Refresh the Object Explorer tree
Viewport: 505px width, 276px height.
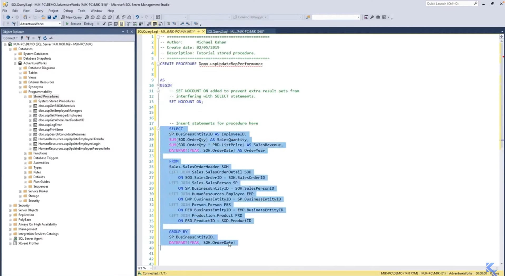[x=45, y=38]
